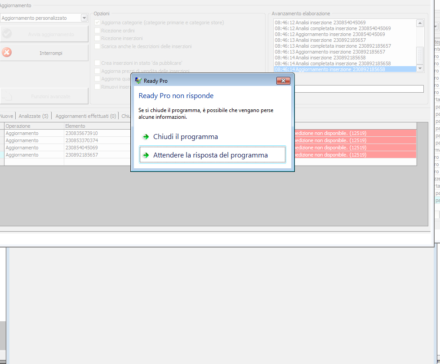The image size is (440, 364).
Task: Click the Funzioni avanzate button
Action: 44,96
